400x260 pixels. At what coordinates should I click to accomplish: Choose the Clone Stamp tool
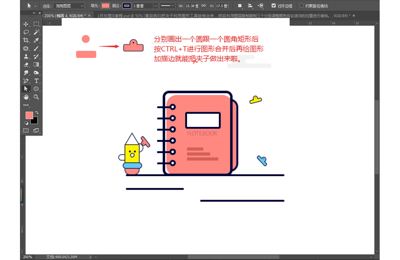click(x=26, y=56)
